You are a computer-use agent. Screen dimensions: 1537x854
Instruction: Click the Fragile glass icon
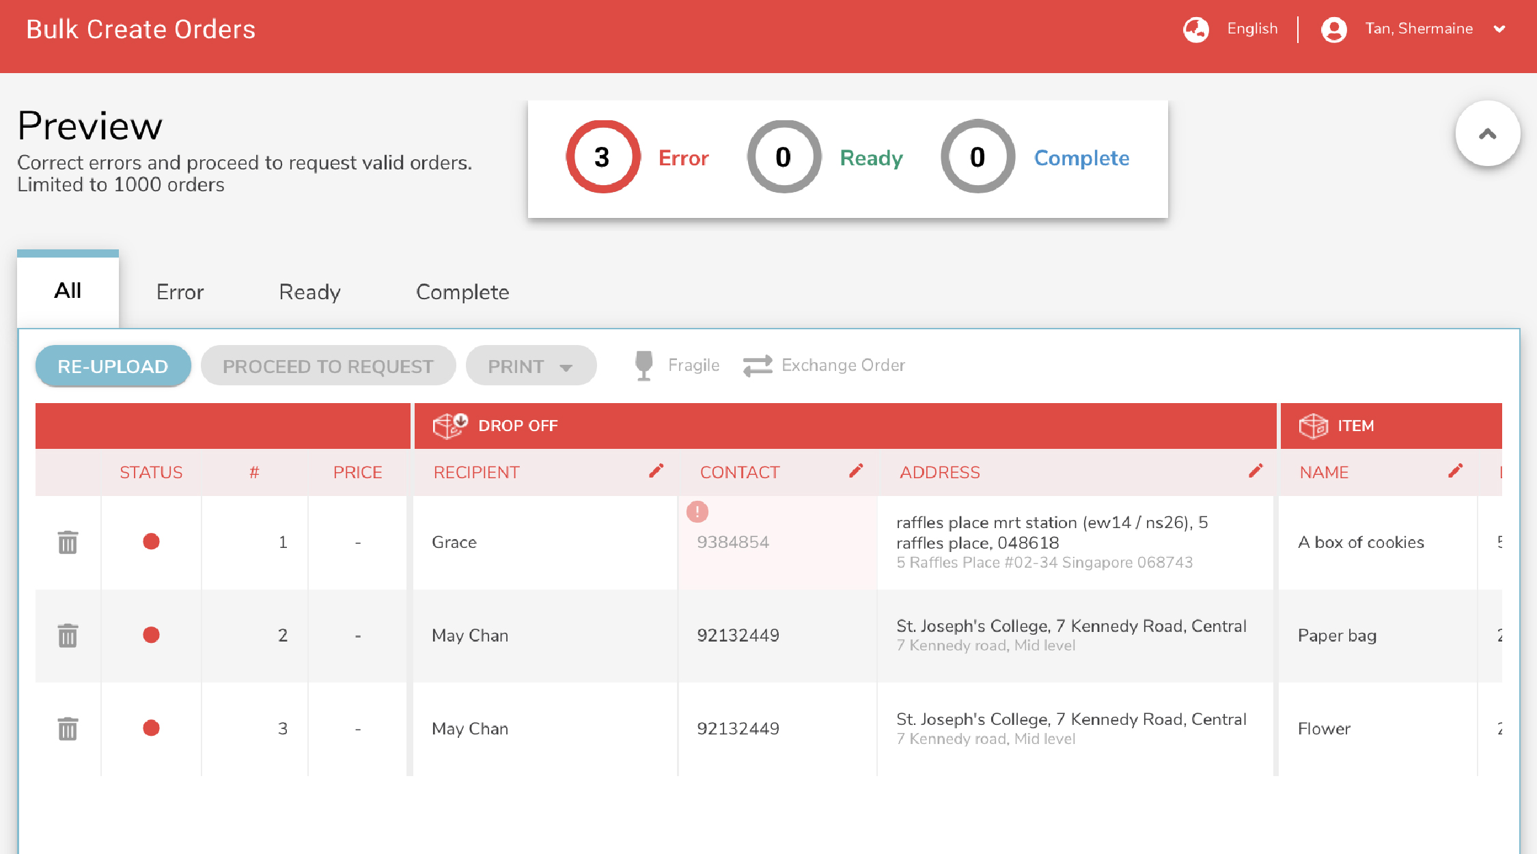pos(643,366)
